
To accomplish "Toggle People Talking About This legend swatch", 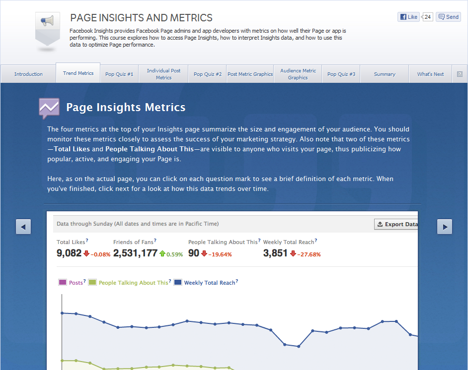I will coord(92,282).
